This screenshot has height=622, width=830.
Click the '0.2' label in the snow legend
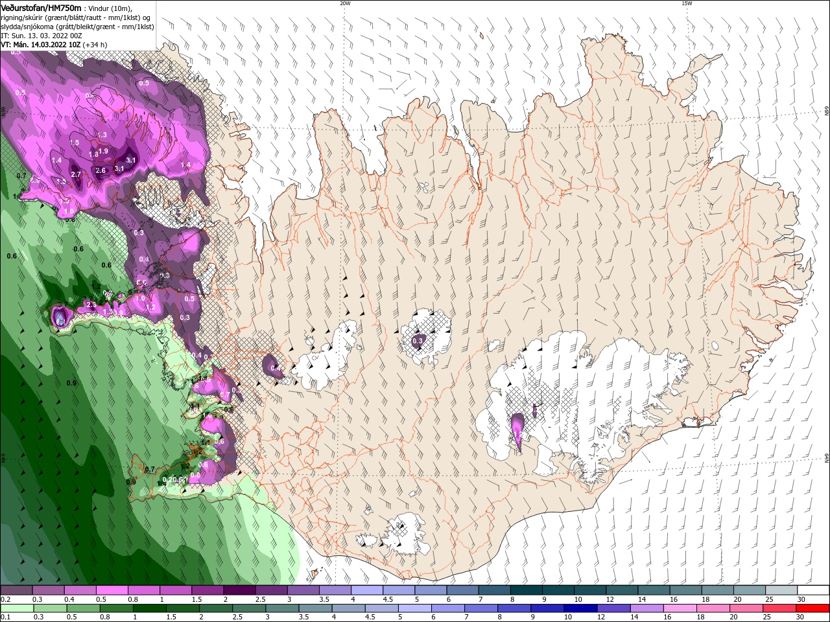[6, 599]
